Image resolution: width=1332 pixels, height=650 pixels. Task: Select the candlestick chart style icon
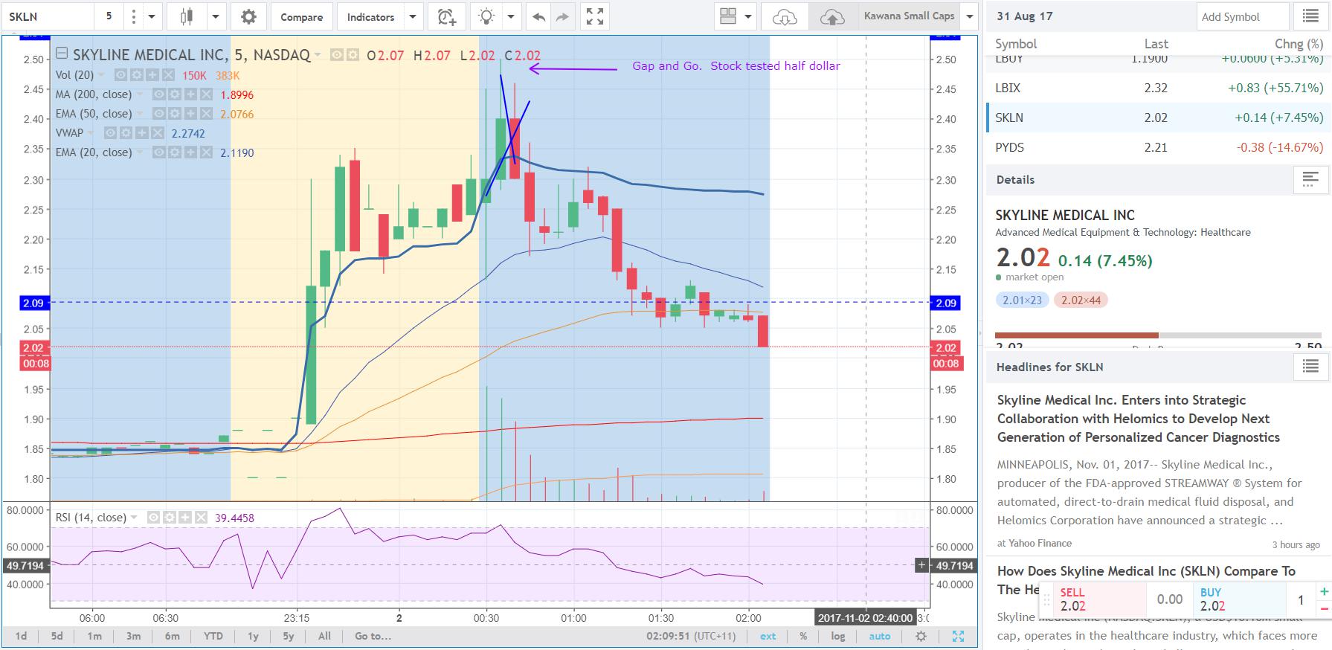tap(187, 16)
